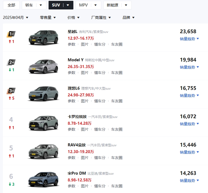Open the Model Y model title

tap(76, 60)
